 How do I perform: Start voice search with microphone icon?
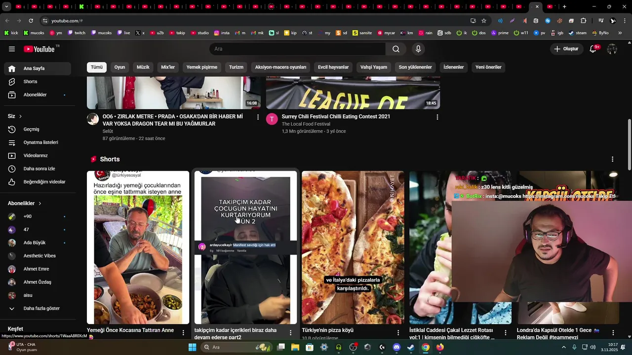coord(418,49)
